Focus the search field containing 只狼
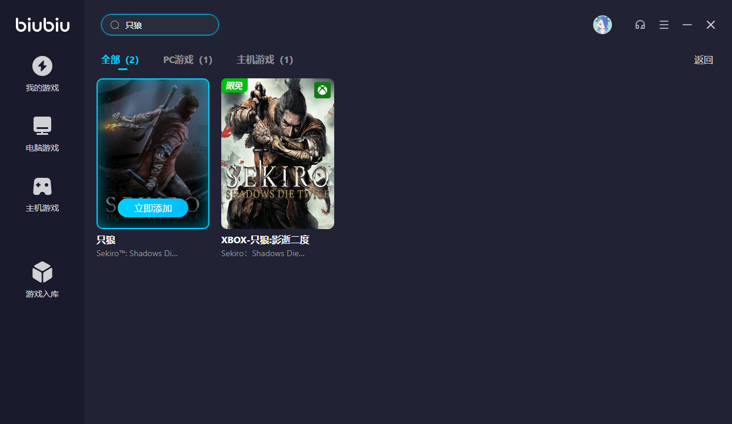This screenshot has width=732, height=424. 160,25
